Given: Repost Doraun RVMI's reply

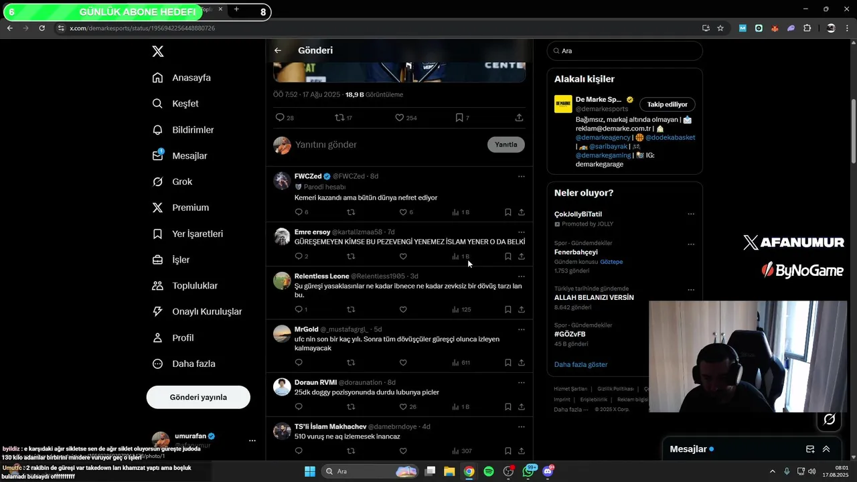Looking at the screenshot, I should pyautogui.click(x=351, y=407).
